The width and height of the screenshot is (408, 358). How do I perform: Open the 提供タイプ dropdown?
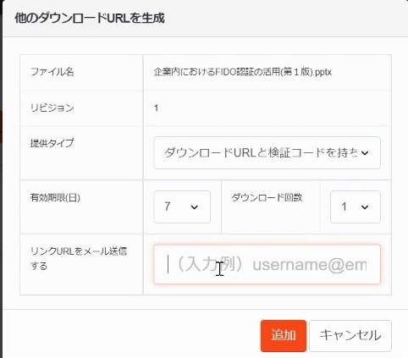click(x=267, y=152)
